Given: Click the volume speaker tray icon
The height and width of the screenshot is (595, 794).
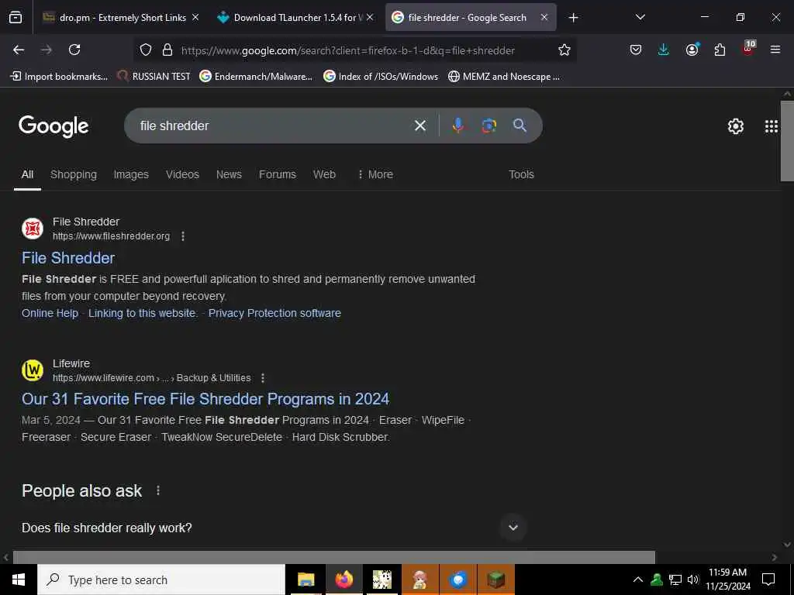Looking at the screenshot, I should click(693, 580).
